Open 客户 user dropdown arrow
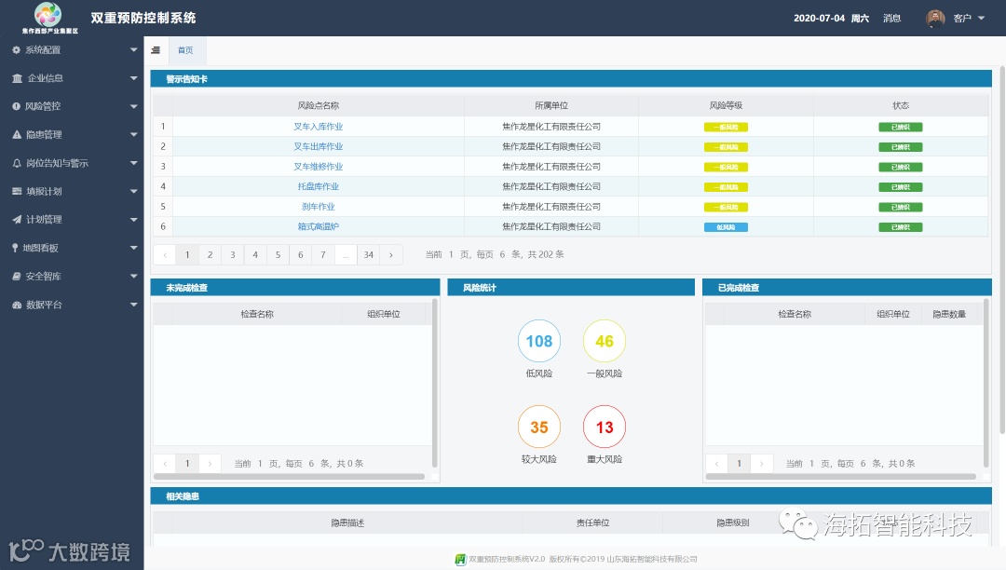This screenshot has height=570, width=1006. [x=981, y=18]
